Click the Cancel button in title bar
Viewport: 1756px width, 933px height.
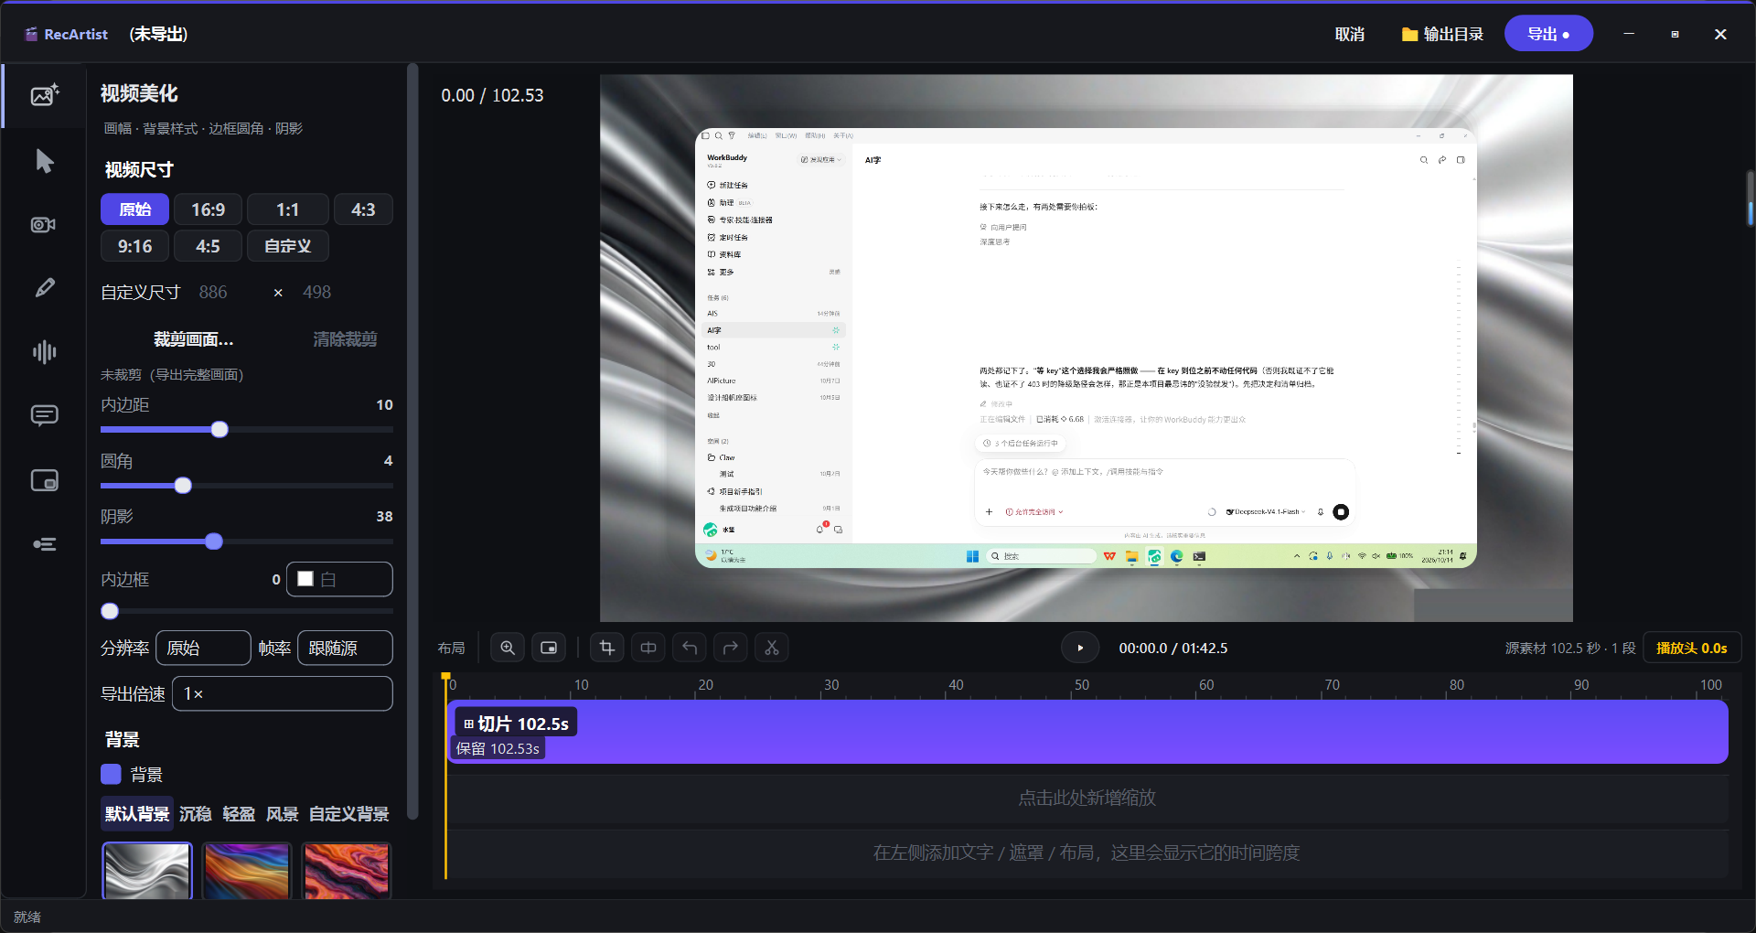click(1350, 34)
